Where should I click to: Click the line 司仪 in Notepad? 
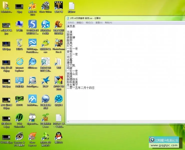coord(70,57)
